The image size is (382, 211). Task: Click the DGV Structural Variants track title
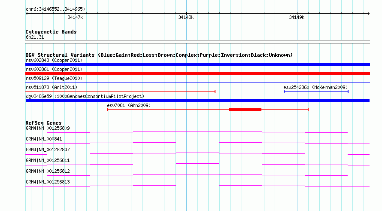pyautogui.click(x=159, y=55)
